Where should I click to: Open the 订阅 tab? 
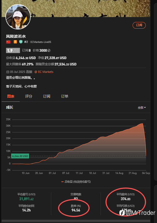pos(47,97)
